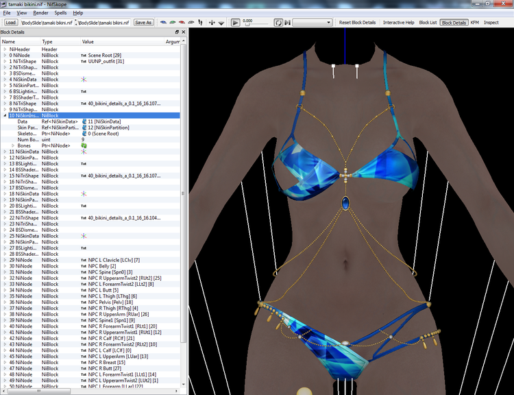Click the Txt icon beside NPC R Breast [15]
Screen dimensions: 514x395
click(84, 362)
